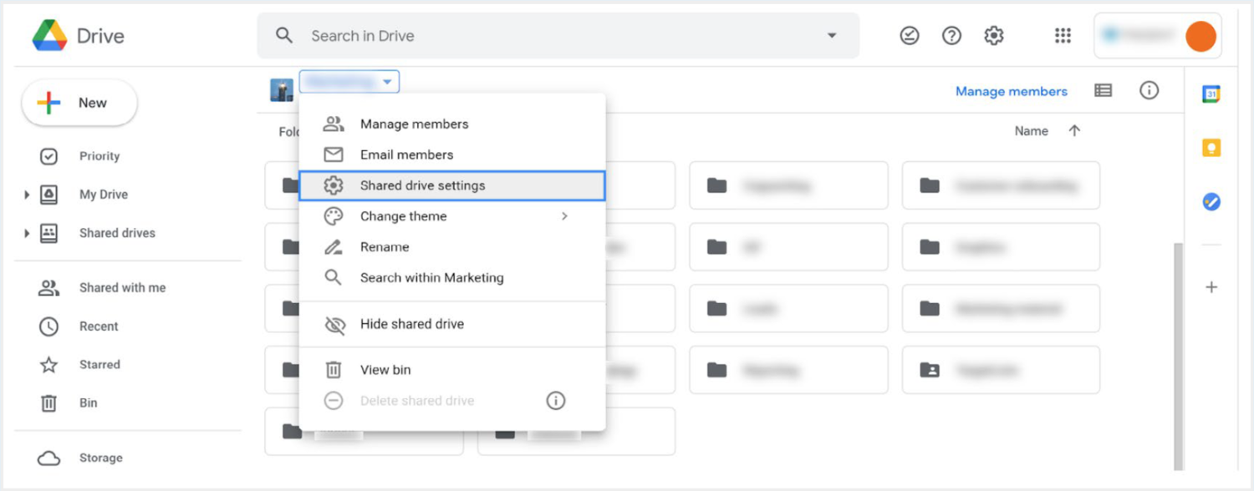Click the plus get add-ons icon
The image size is (1254, 491).
(x=1211, y=287)
